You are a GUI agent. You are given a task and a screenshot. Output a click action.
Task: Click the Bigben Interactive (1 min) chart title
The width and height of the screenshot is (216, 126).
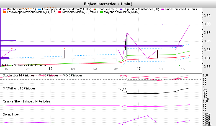108,4
